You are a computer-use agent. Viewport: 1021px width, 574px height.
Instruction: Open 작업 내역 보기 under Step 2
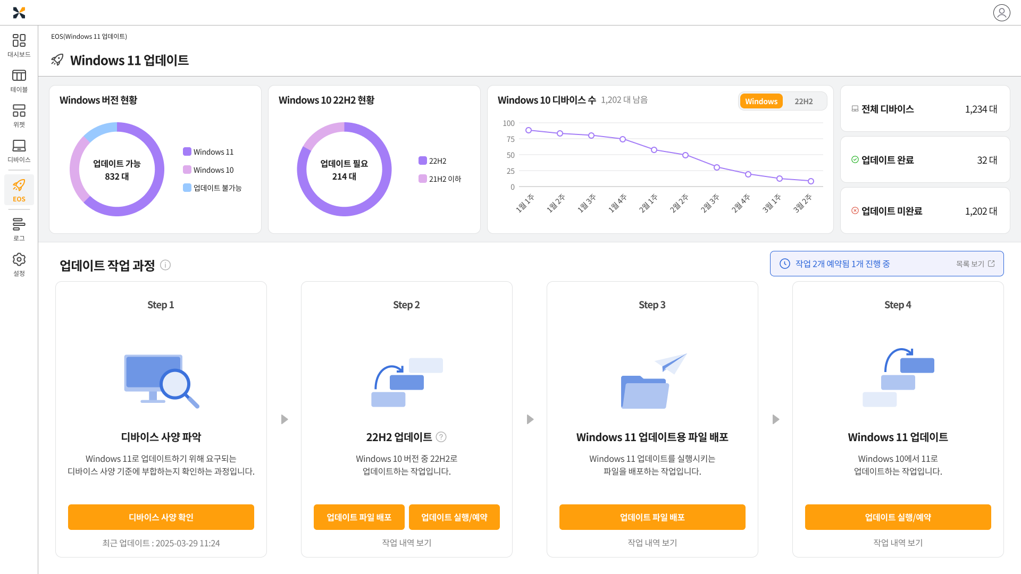pyautogui.click(x=407, y=543)
